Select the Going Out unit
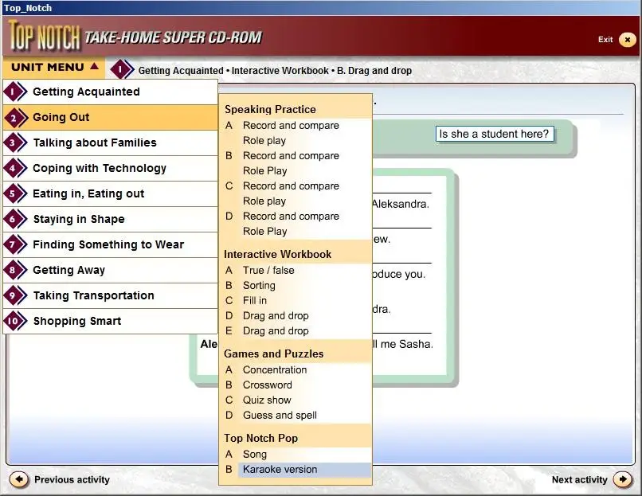This screenshot has width=642, height=496. pos(110,118)
